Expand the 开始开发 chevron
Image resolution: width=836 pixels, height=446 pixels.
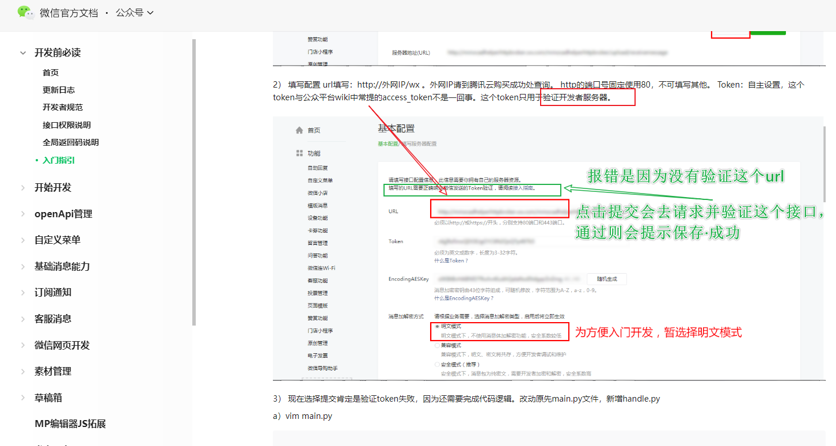(x=23, y=187)
